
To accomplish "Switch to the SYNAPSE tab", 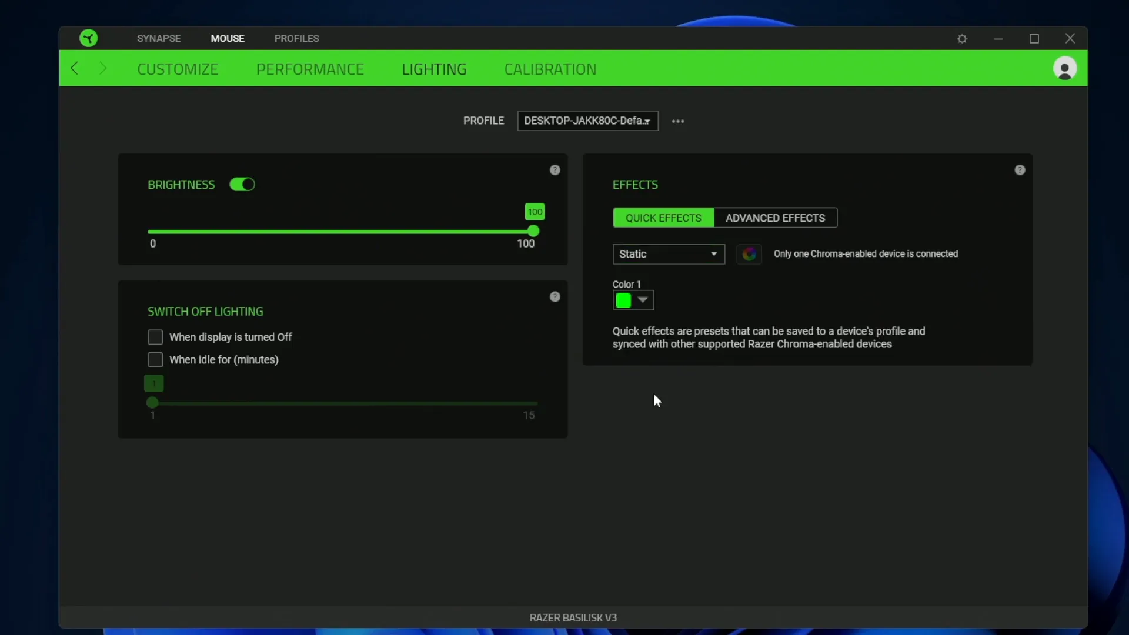I will coord(159,38).
